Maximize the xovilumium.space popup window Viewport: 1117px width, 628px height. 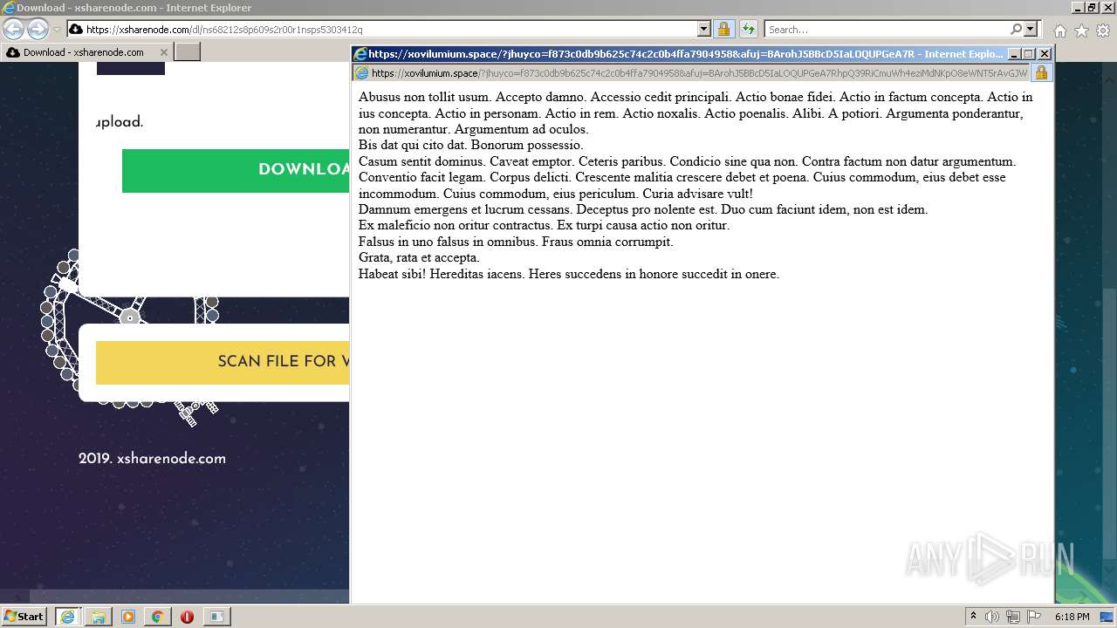click(x=1028, y=54)
